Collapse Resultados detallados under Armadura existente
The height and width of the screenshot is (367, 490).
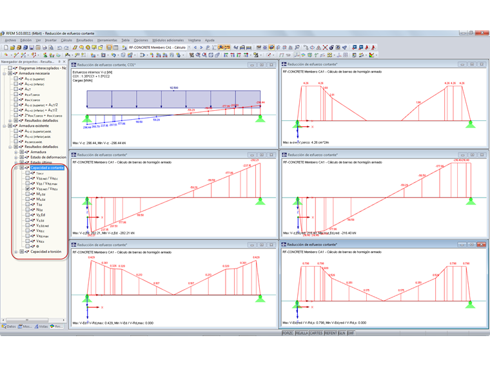10,147
